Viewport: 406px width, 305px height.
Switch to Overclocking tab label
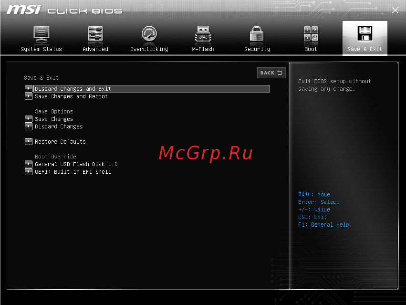(149, 49)
